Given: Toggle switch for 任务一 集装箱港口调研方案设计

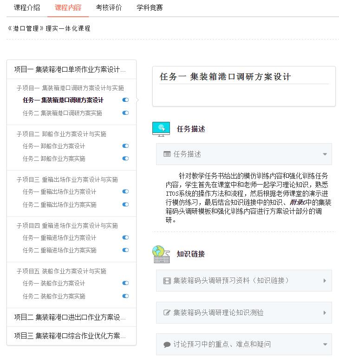Looking at the screenshot, I should coord(125,100).
